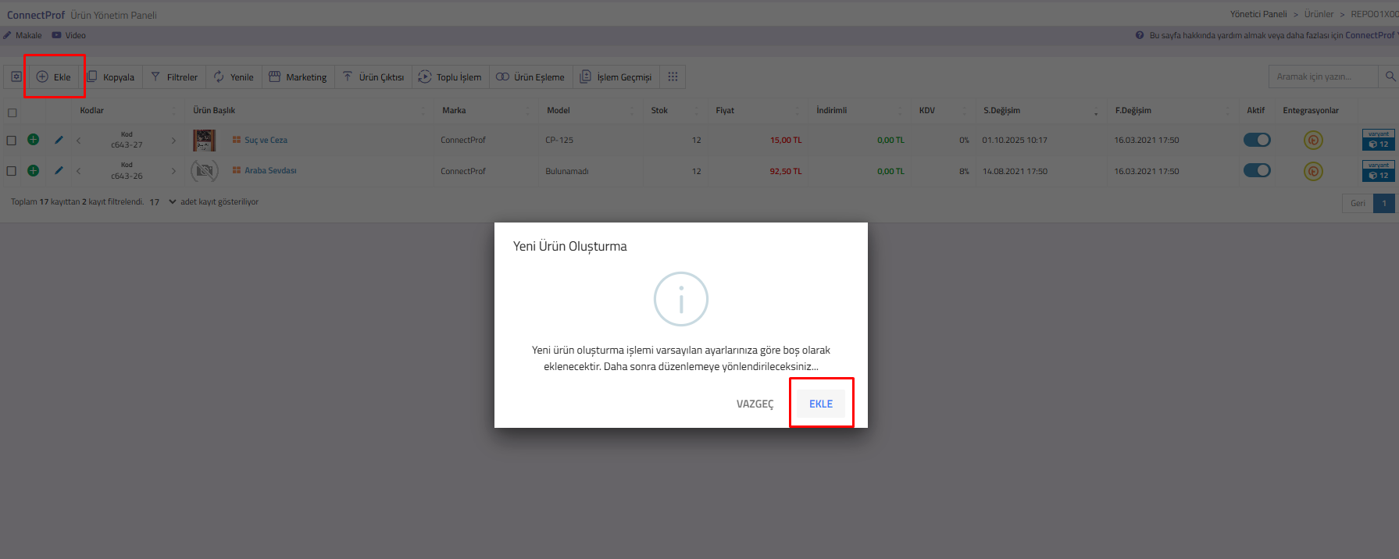Image resolution: width=1399 pixels, height=559 pixels.
Task: Toggle the select-all header checkbox
Action: pos(12,112)
